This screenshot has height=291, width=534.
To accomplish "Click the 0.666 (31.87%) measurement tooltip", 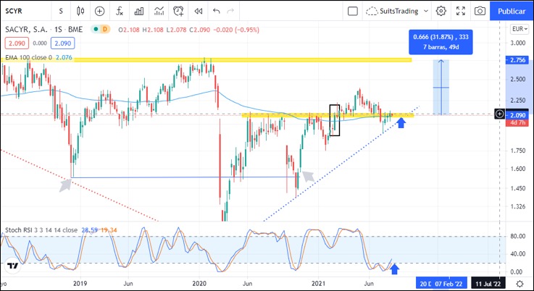I will click(441, 42).
